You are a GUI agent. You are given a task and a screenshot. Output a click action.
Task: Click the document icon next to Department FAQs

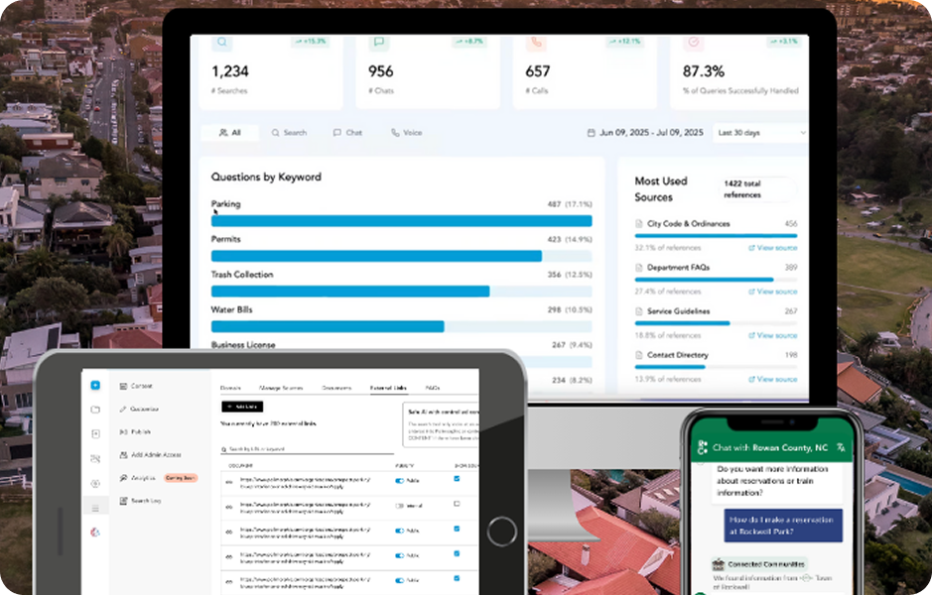pyautogui.click(x=639, y=268)
